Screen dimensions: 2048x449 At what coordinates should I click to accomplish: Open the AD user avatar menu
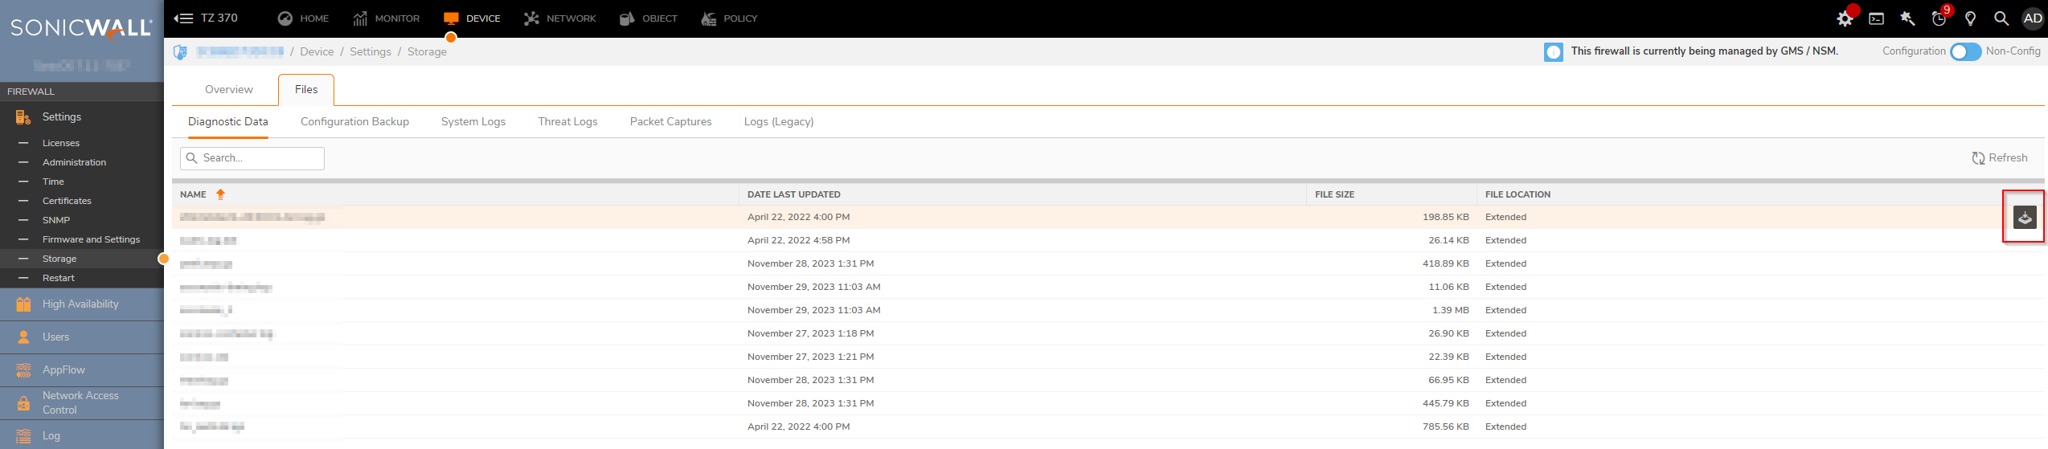[x=2032, y=18]
